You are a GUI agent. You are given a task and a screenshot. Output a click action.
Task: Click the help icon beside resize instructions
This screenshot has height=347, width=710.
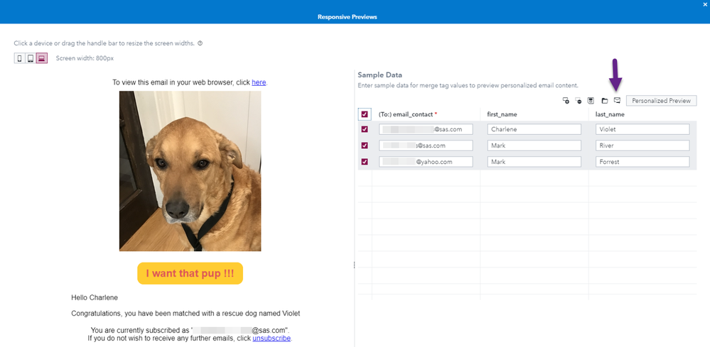click(x=200, y=44)
